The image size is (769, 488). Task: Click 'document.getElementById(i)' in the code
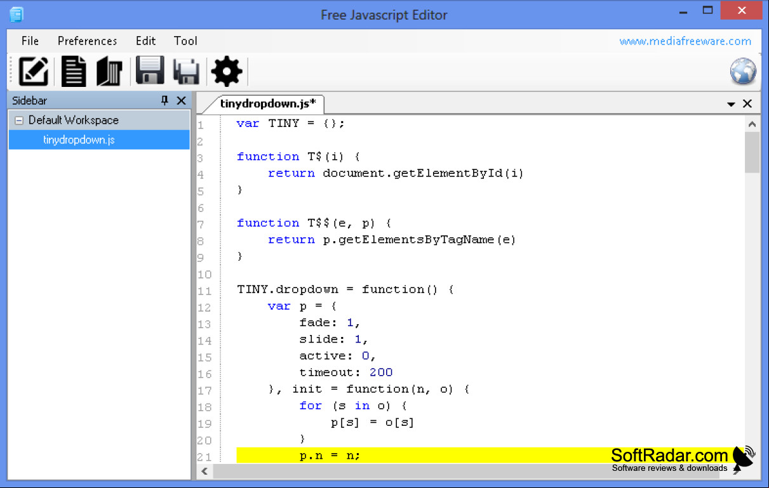pyautogui.click(x=424, y=173)
